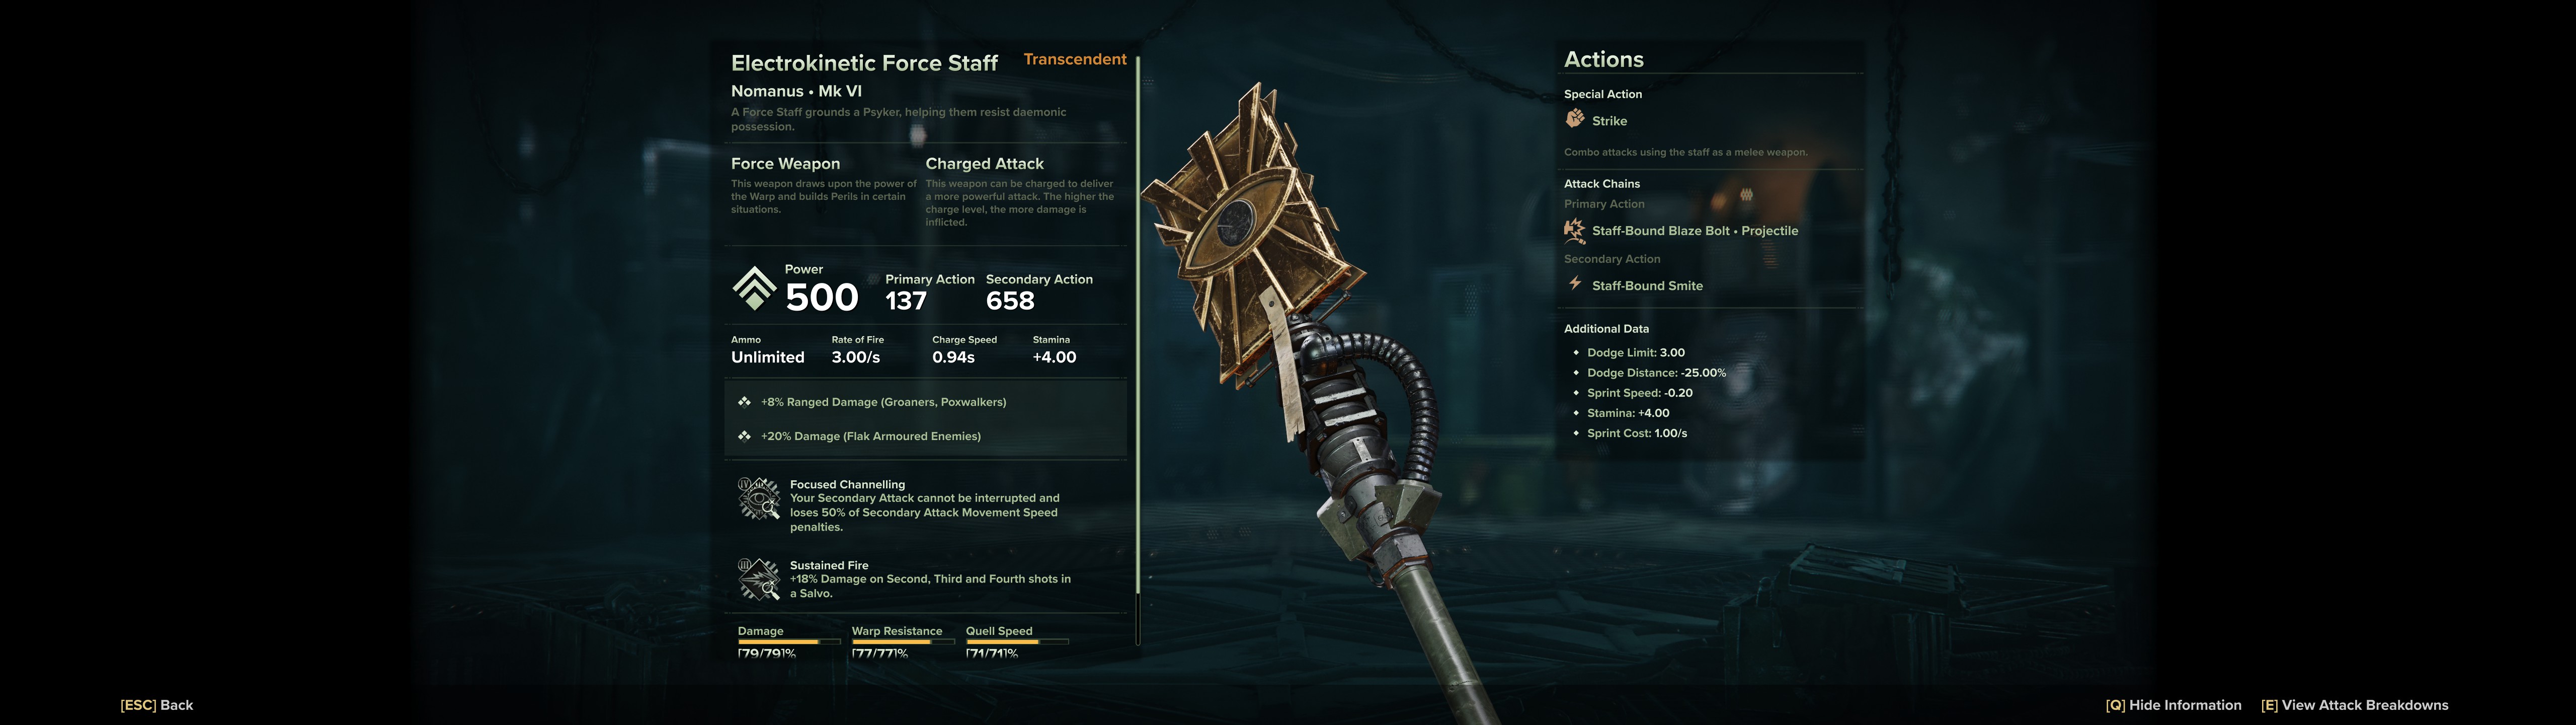Image resolution: width=2576 pixels, height=725 pixels.
Task: Click the Damage stat bar
Action: click(x=789, y=642)
